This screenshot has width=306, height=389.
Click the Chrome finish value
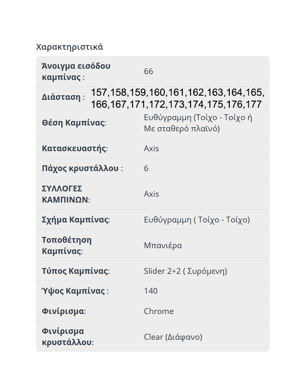click(159, 311)
